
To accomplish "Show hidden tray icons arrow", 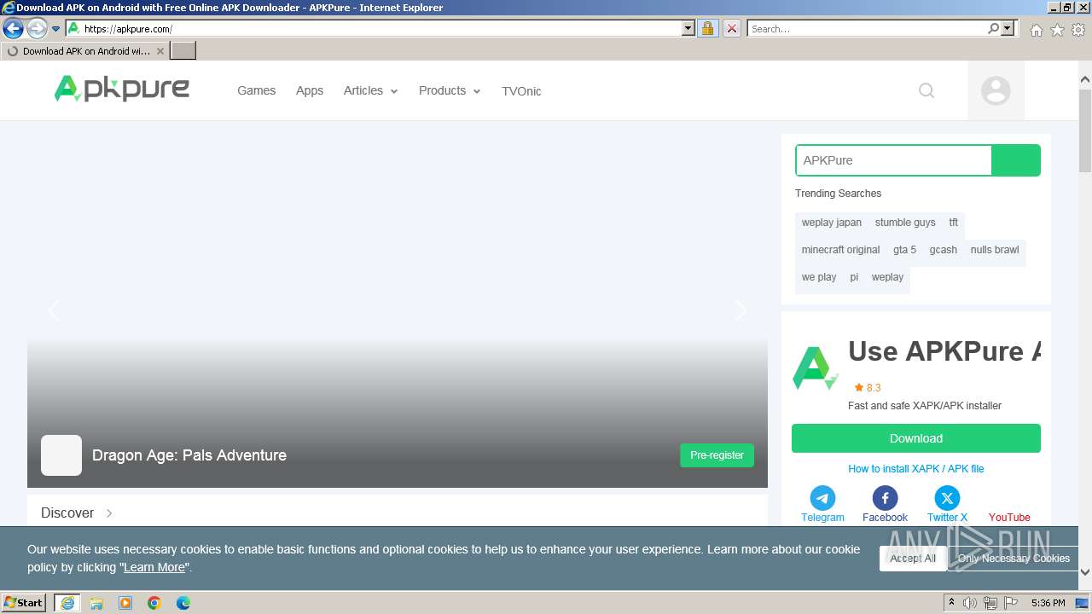I will (951, 603).
